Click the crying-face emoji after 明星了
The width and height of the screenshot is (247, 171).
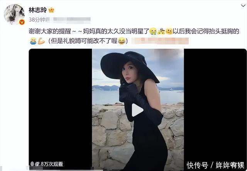pyautogui.click(x=153, y=31)
